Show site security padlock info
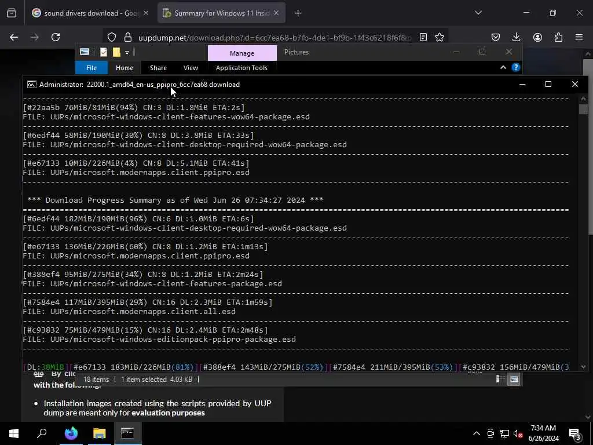 click(128, 37)
